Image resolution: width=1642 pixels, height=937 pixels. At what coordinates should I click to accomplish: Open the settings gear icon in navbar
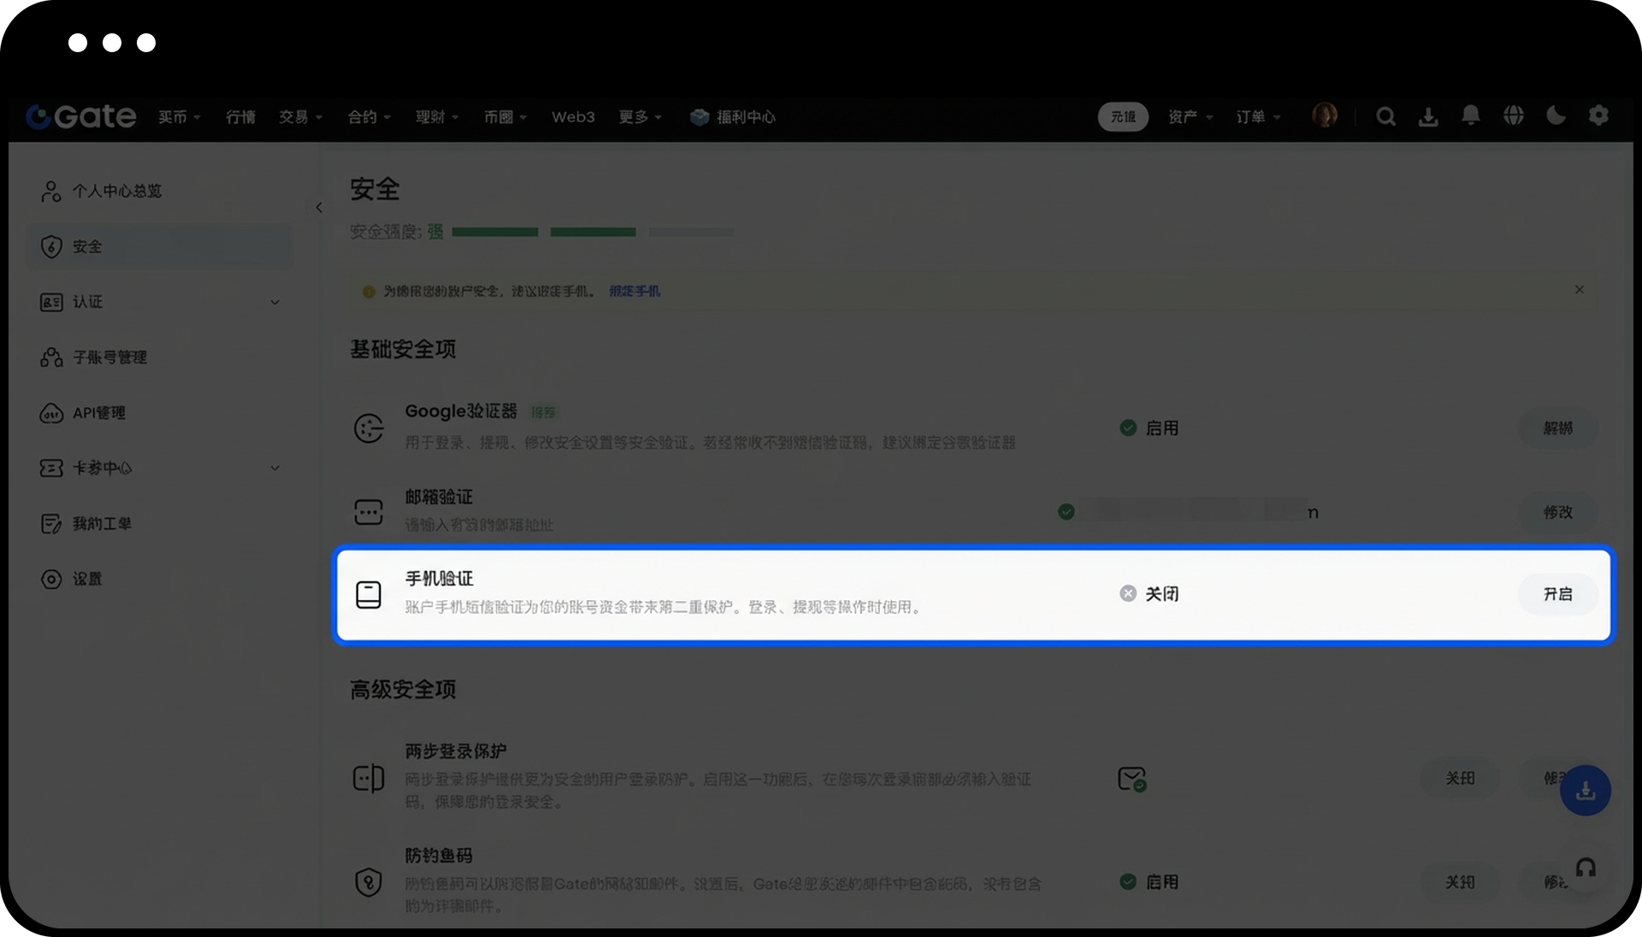(x=1598, y=115)
